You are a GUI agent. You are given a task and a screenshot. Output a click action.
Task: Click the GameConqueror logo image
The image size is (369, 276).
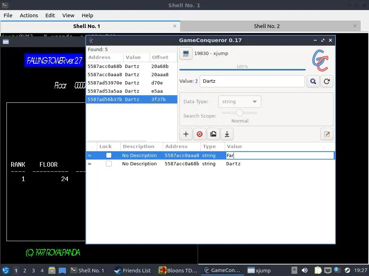tap(320, 60)
